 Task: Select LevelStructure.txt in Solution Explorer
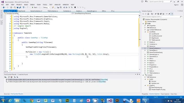click(156, 36)
